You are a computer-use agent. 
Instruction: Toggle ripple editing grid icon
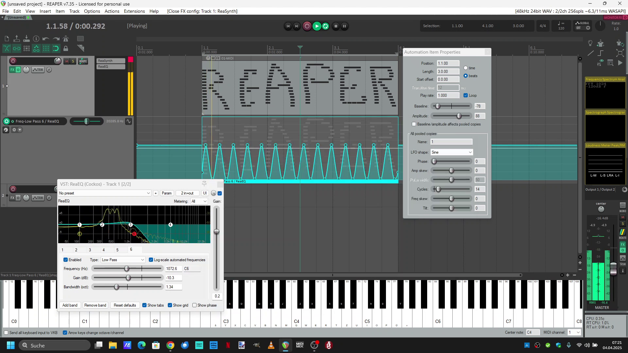click(x=26, y=49)
